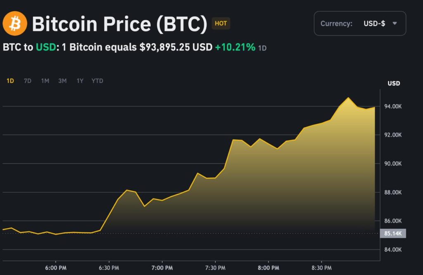Image resolution: width=423 pixels, height=275 pixels.
Task: Click the 7:00 PM time axis label
Action: tap(162, 268)
